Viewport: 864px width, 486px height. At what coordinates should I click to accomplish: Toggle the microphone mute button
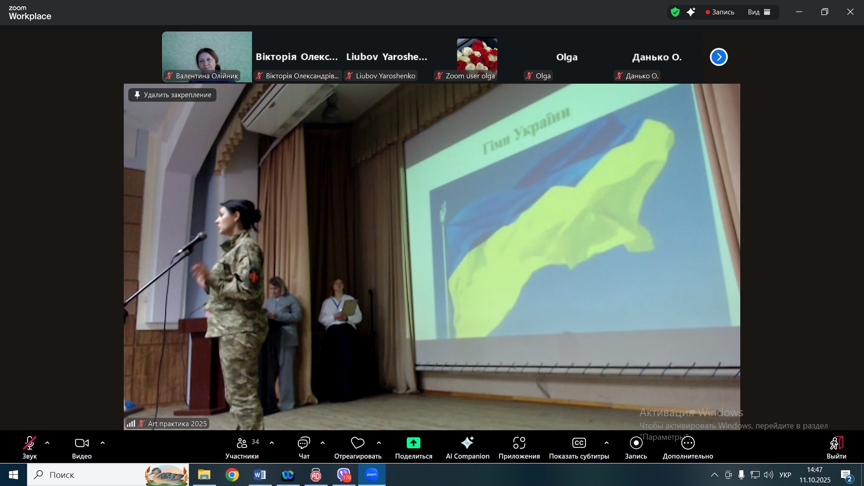click(29, 443)
